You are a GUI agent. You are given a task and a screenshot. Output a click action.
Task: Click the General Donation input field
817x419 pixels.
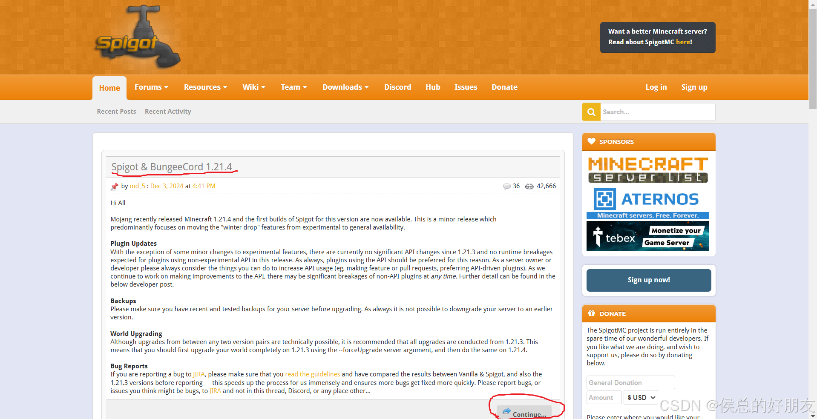coord(630,382)
